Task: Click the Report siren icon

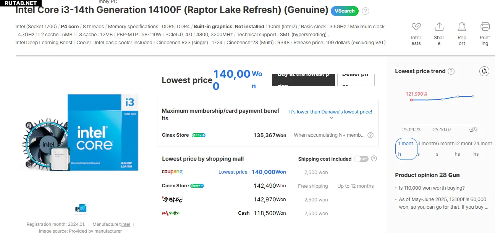Action: click(x=462, y=27)
